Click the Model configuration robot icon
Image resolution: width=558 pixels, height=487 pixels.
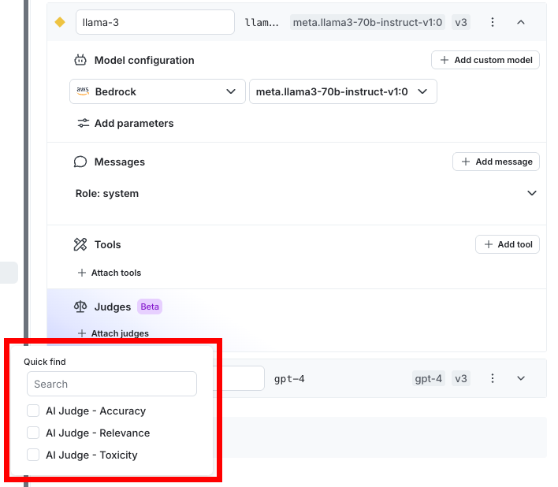(80, 60)
